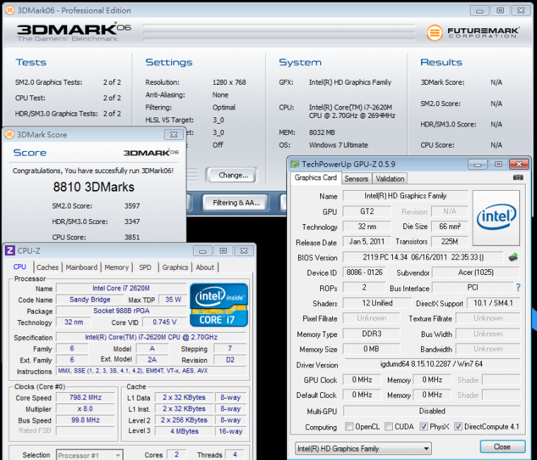Viewport: 537px width, 460px height.
Task: Click the GPU-Z camera screenshot icon
Action: tap(518, 178)
